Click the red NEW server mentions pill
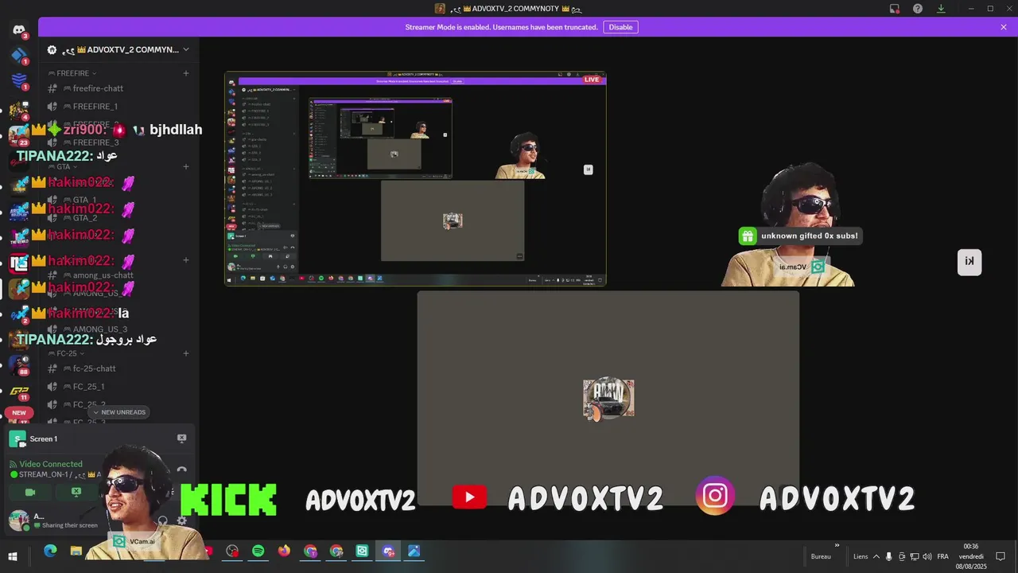 (x=19, y=412)
